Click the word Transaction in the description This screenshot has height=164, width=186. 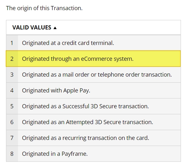[x=66, y=8]
